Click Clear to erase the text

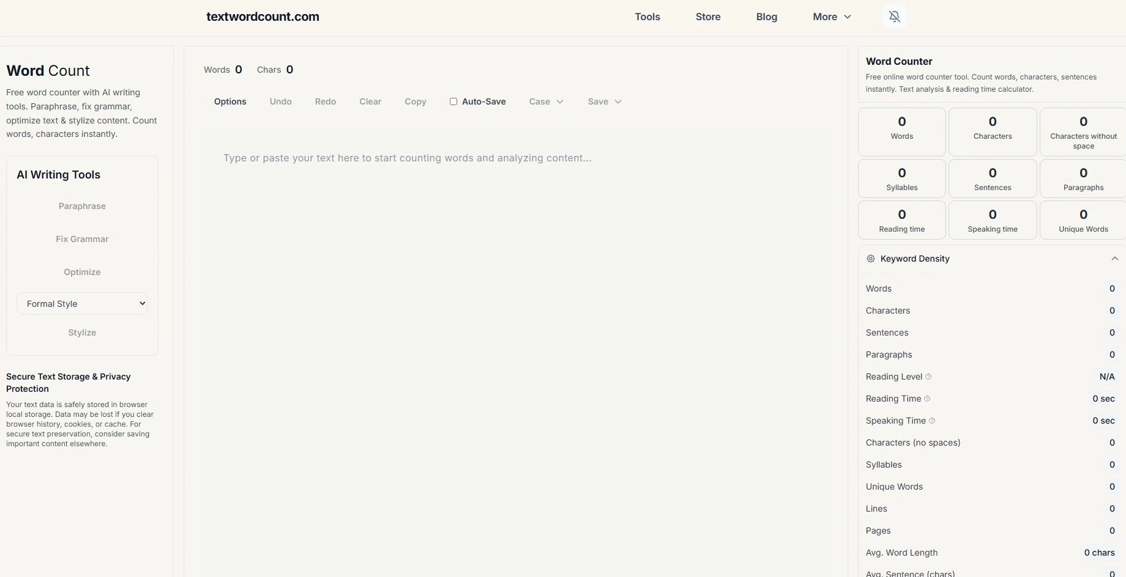(370, 101)
